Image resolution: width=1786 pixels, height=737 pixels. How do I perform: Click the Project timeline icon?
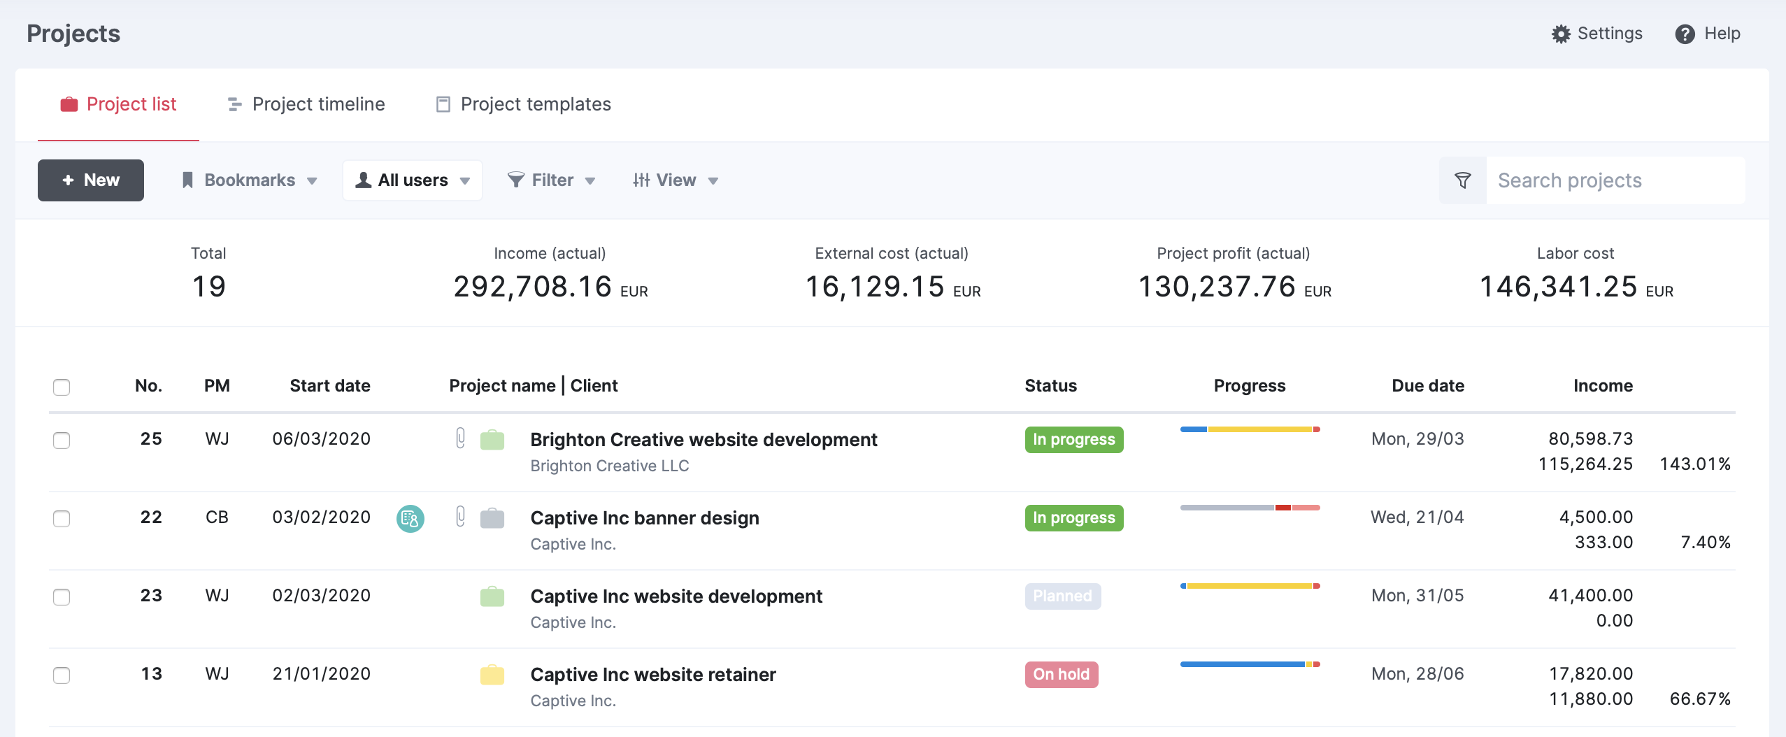click(234, 104)
